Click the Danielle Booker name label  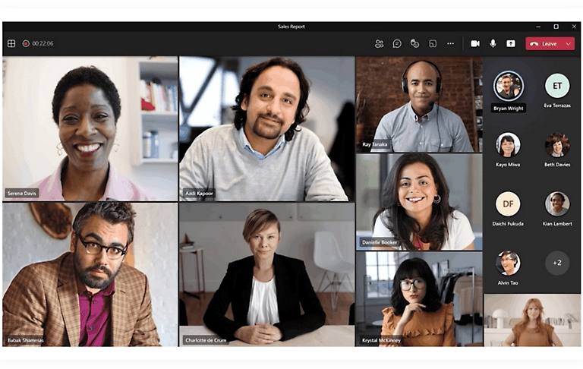point(380,242)
